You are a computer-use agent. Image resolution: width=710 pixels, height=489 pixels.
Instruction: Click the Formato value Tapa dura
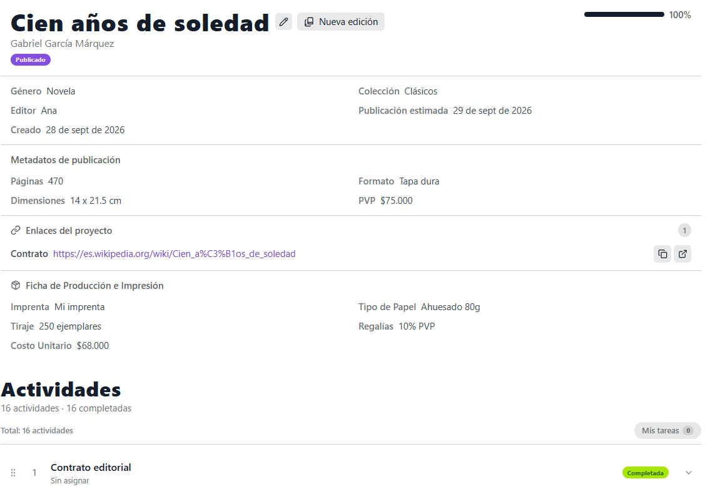419,181
